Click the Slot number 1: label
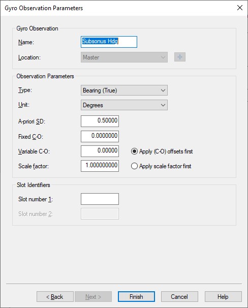The image size is (248, 308). (36, 199)
